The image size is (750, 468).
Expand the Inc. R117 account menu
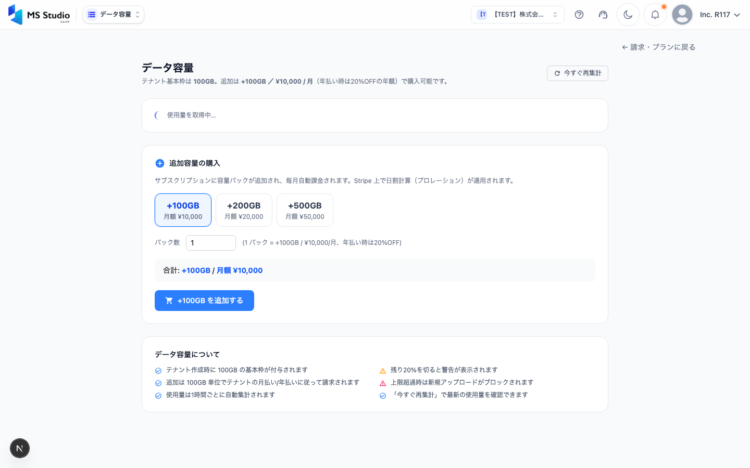(720, 15)
